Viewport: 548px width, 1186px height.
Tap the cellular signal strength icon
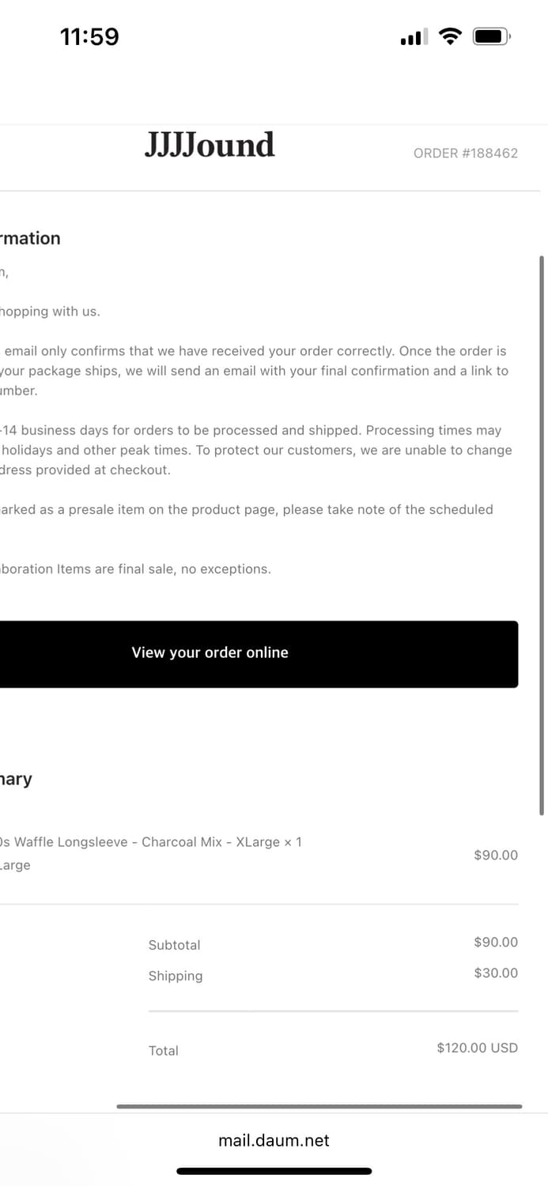pyautogui.click(x=414, y=37)
